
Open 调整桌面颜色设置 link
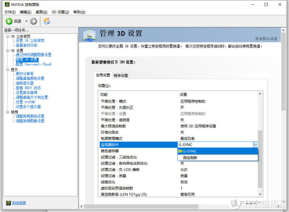coord(30,78)
